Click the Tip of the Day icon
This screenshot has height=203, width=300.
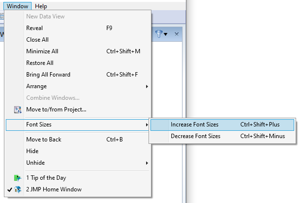(x=18, y=178)
